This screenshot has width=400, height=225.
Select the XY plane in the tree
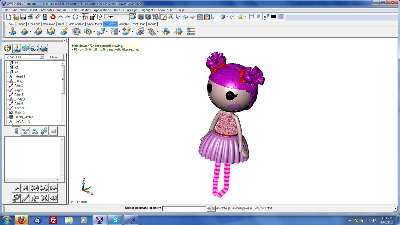pos(16,63)
